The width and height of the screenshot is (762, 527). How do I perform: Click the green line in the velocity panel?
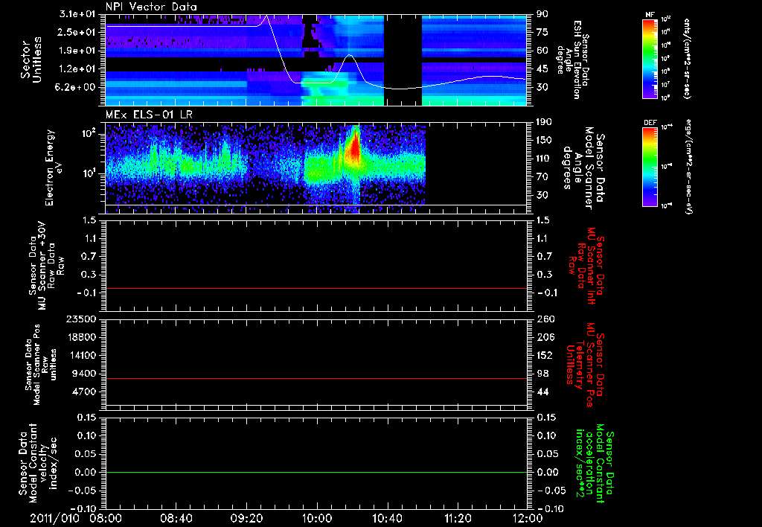pyautogui.click(x=316, y=472)
